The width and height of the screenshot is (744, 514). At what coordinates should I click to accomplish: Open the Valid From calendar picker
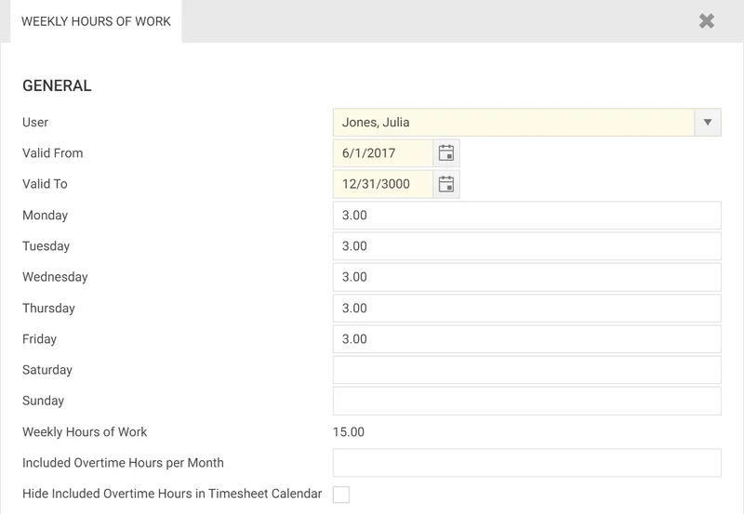pyautogui.click(x=446, y=153)
